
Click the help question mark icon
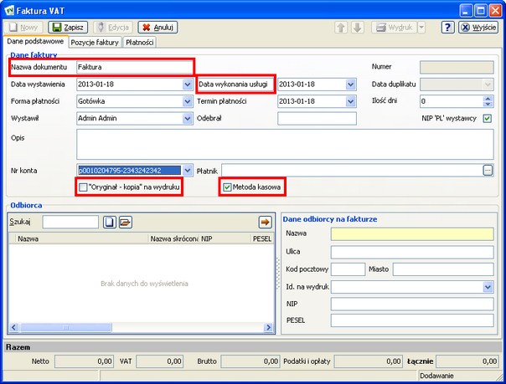coord(448,27)
